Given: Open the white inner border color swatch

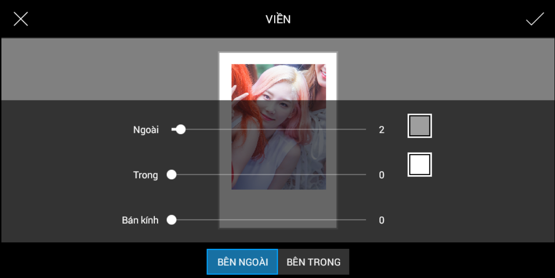Looking at the screenshot, I should pyautogui.click(x=420, y=164).
